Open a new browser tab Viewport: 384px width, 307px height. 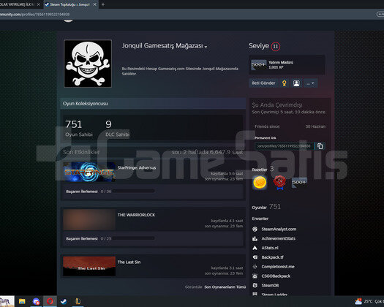tap(103, 4)
